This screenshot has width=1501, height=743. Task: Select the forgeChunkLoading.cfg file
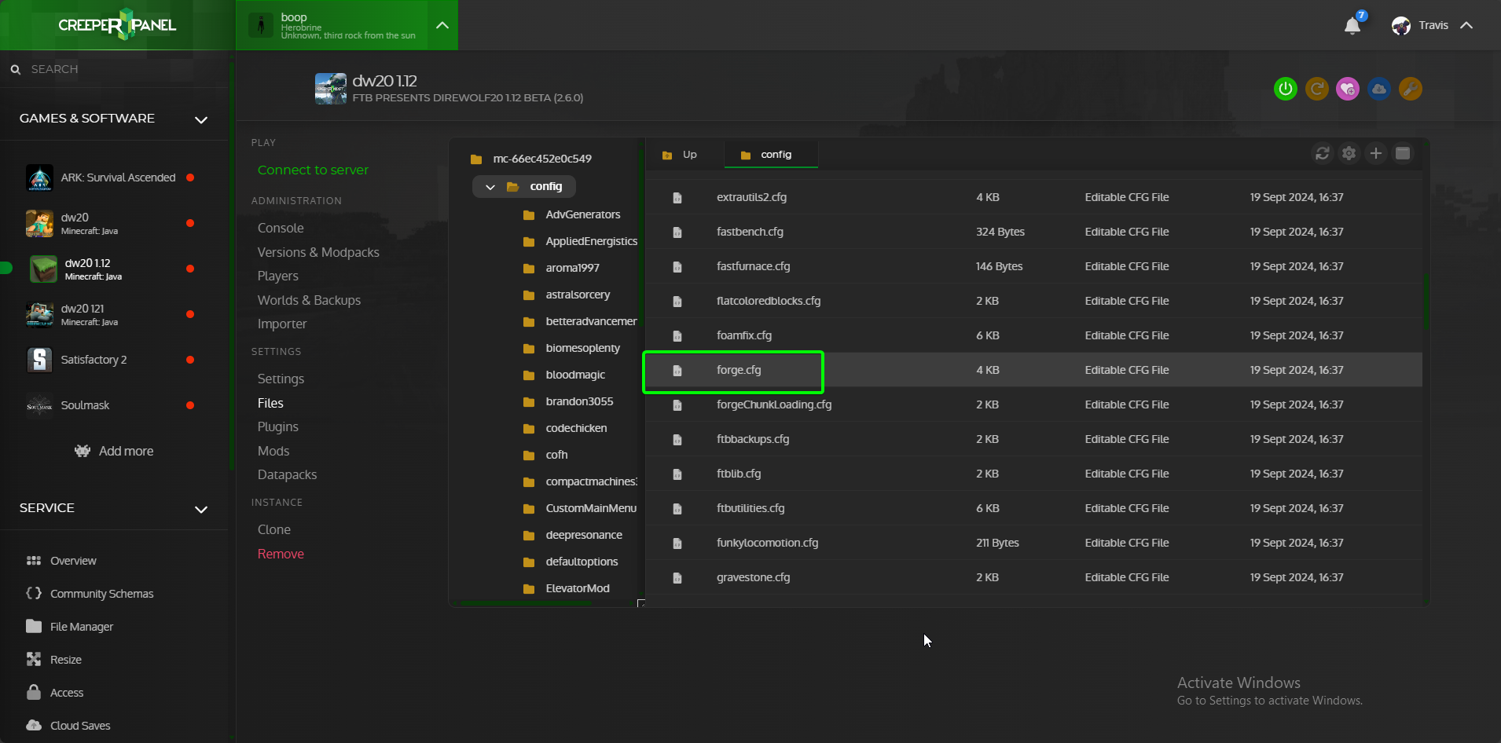coord(1033,404)
